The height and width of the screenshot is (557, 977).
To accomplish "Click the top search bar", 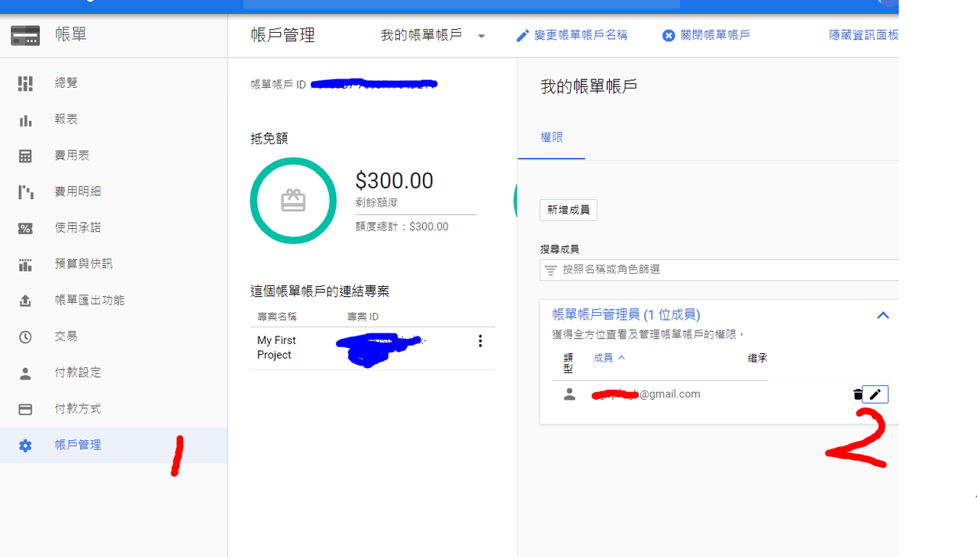I will (x=461, y=4).
